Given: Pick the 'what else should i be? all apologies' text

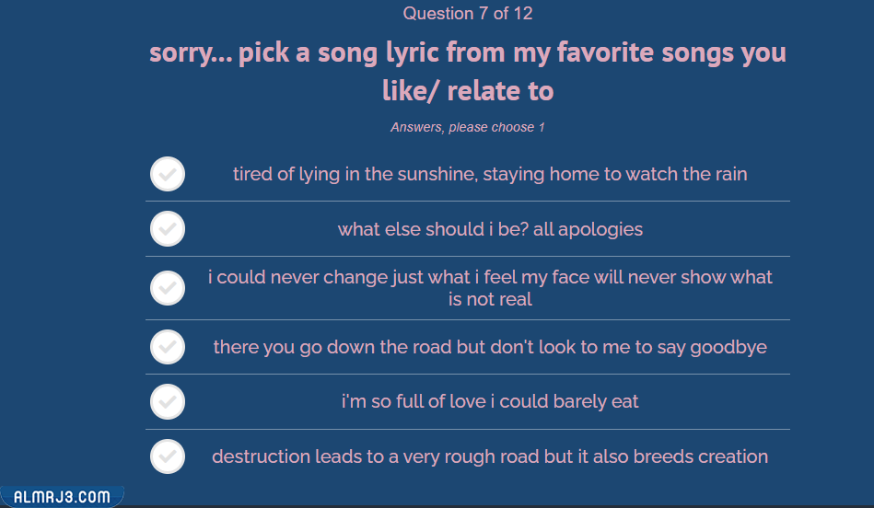Looking at the screenshot, I should coord(489,229).
